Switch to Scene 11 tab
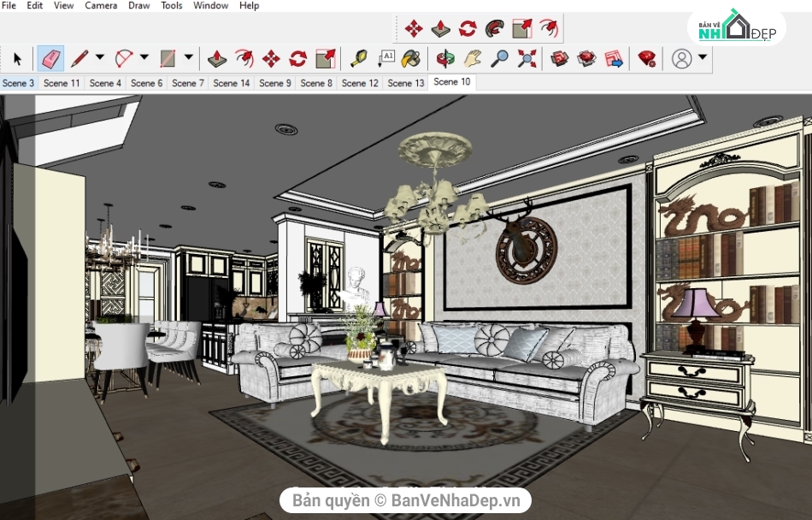Screen dimensions: 812x520 tap(62, 83)
